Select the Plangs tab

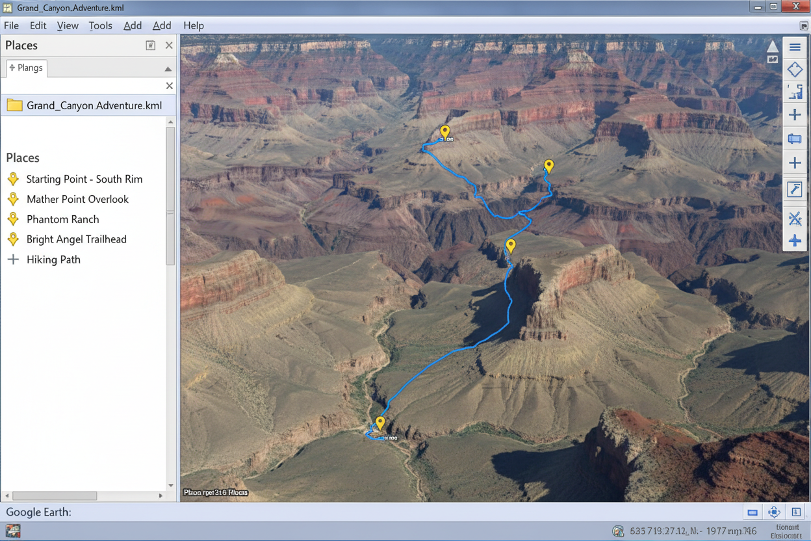coord(26,68)
